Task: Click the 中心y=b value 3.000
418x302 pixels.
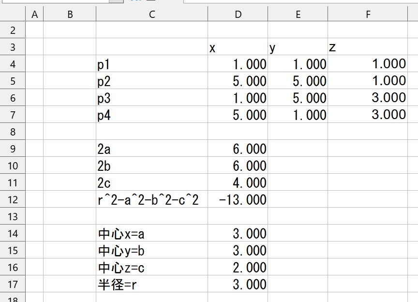Action: click(238, 250)
